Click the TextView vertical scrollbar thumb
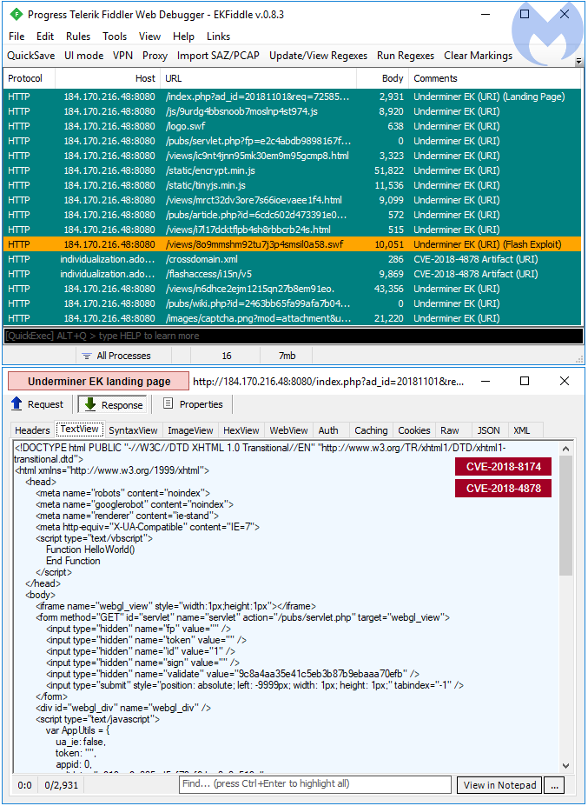This screenshot has height=806, width=588. pyautogui.click(x=565, y=516)
